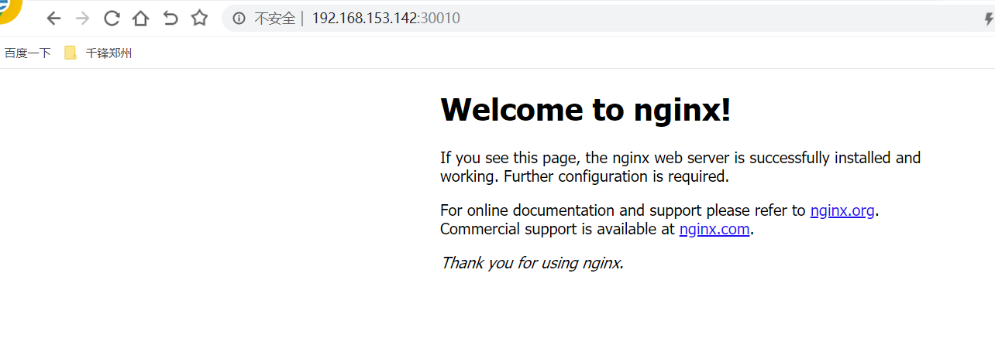Go forward with the grayed arrow
The height and width of the screenshot is (338, 995).
click(x=82, y=19)
